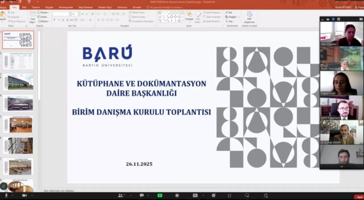364x200 pixels.
Task: Toggle bold formatting in the font group
Action: (54, 20)
